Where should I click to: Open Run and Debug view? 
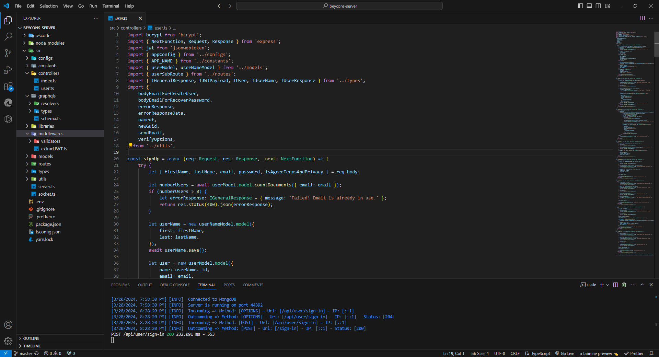point(8,70)
